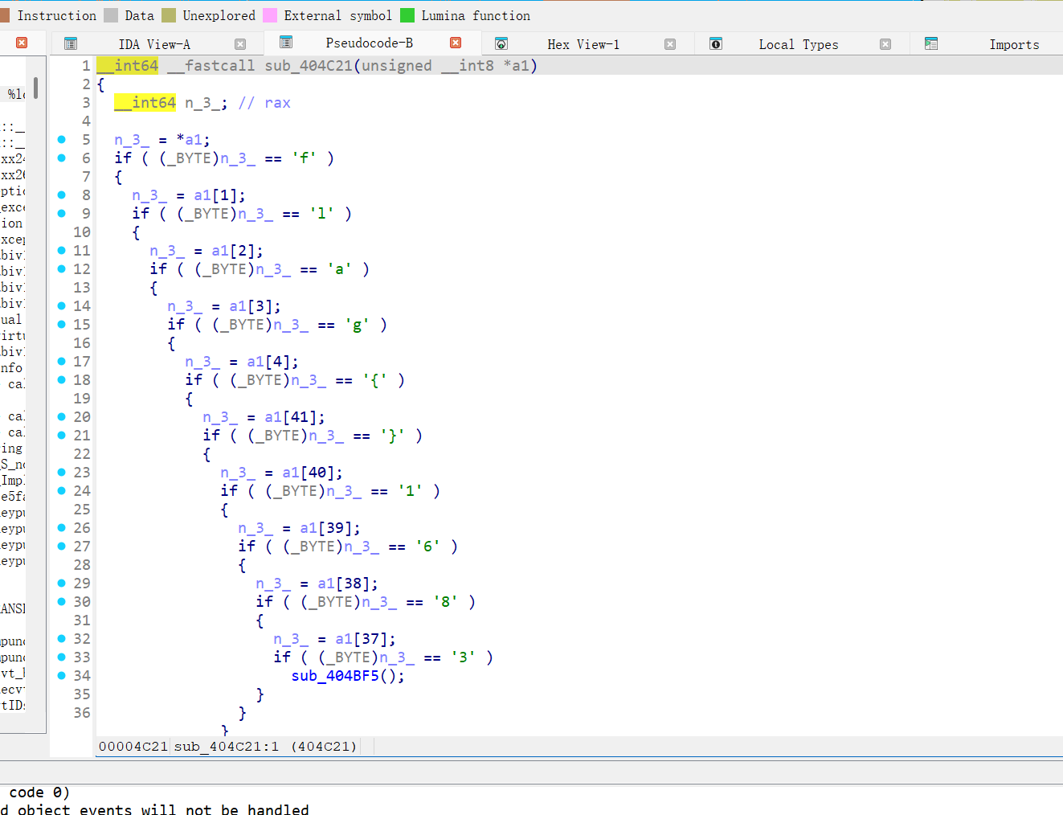Viewport: 1063px width, 815px height.
Task: Switch to the IDA View-A tab
Action: [x=154, y=44]
